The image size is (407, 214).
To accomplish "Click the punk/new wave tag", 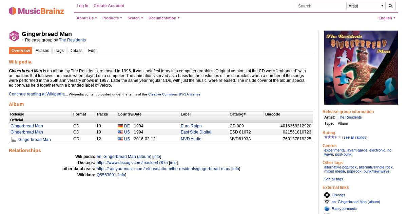I will coord(376,171).
